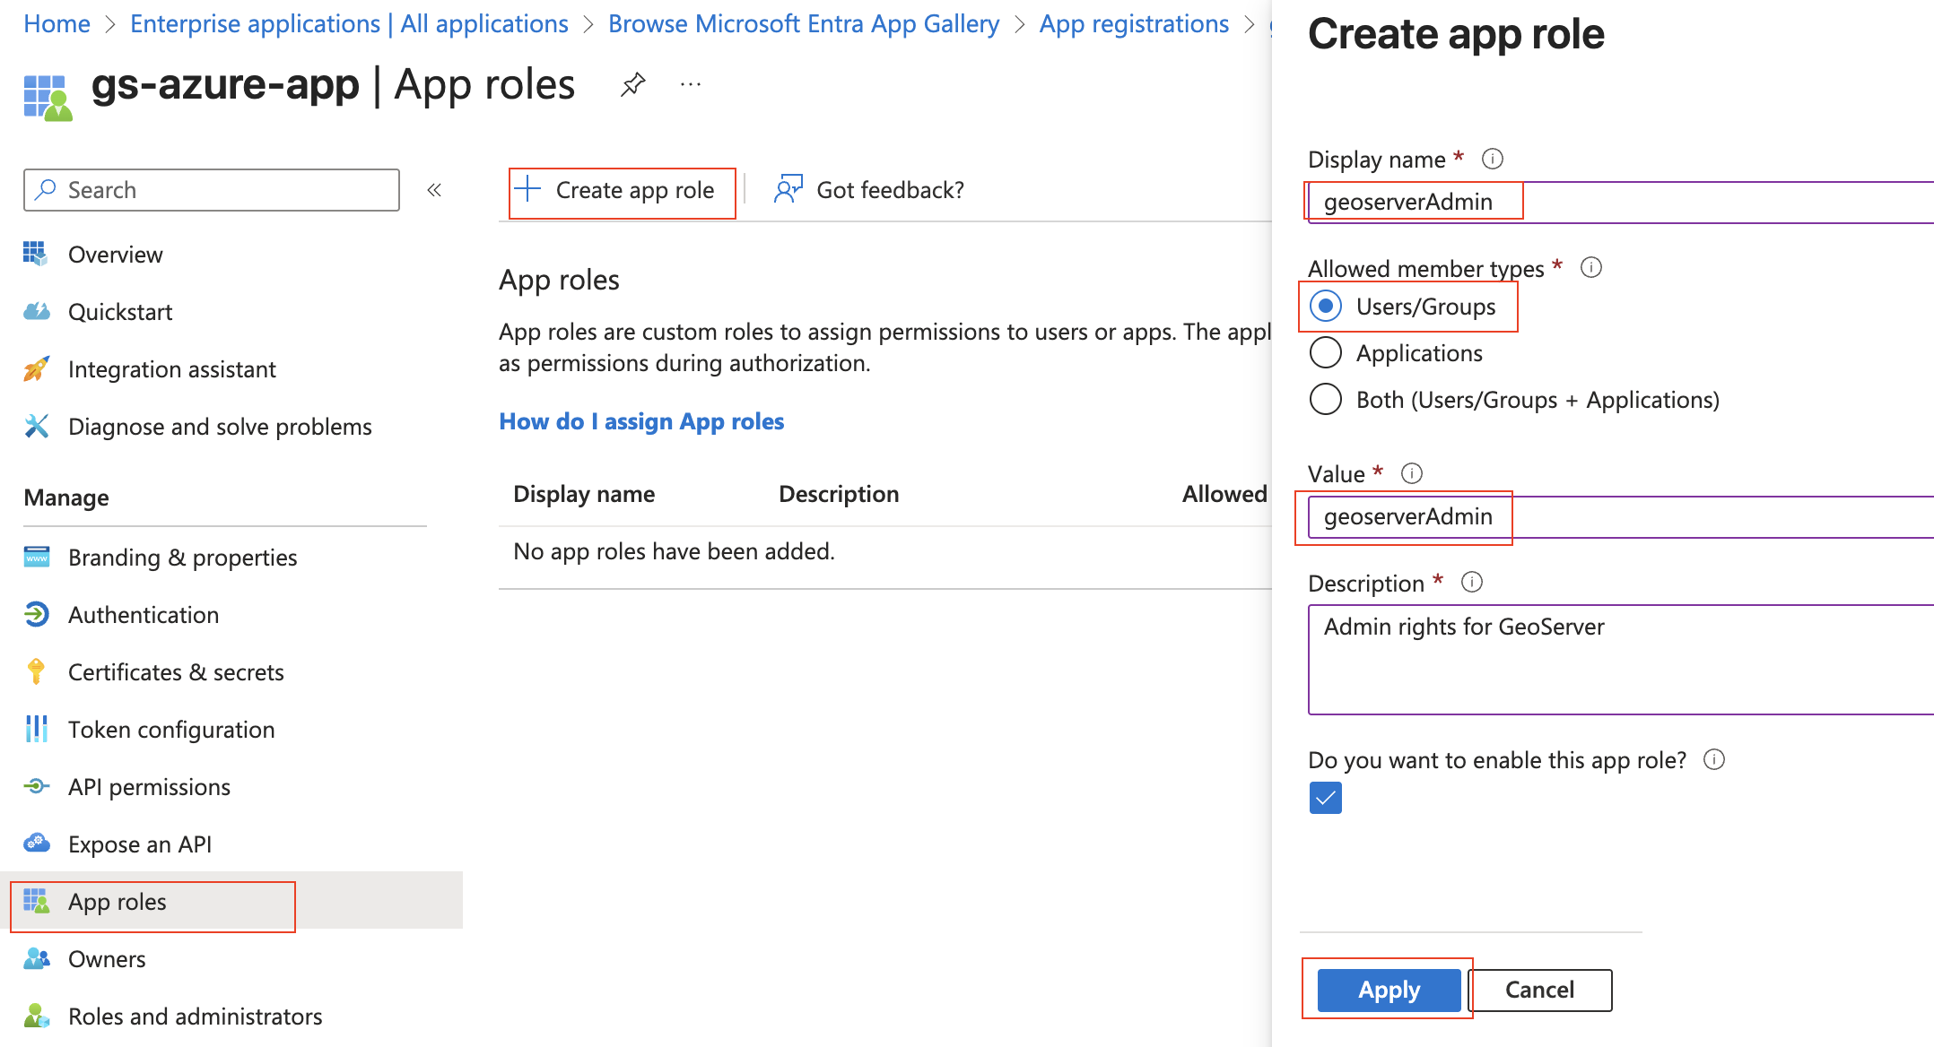Open the Integration assistant rocket icon
Image resolution: width=1934 pixels, height=1047 pixels.
[38, 368]
